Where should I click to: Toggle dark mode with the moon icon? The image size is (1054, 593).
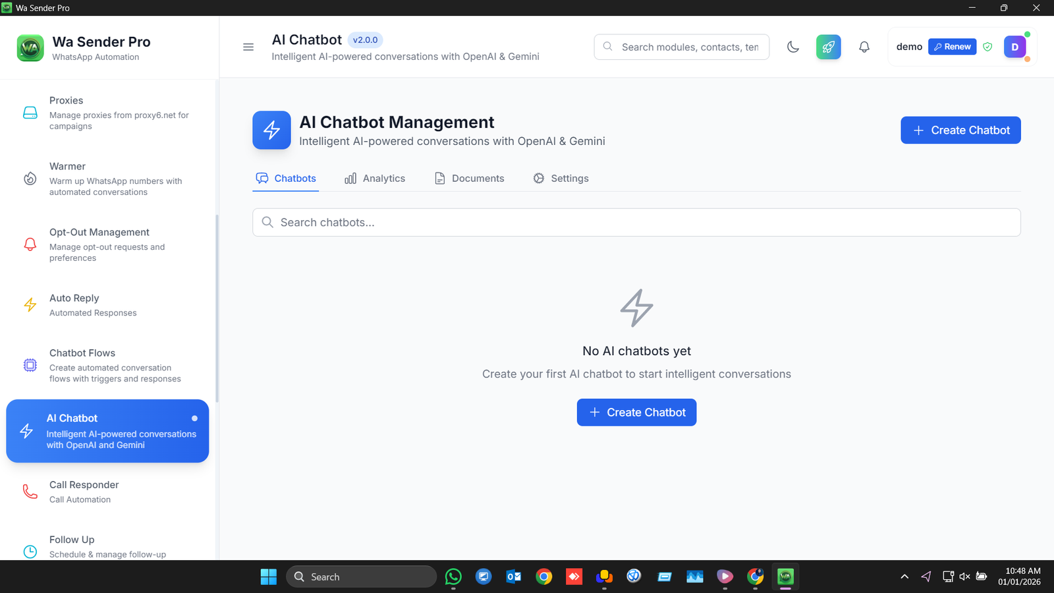(x=792, y=47)
